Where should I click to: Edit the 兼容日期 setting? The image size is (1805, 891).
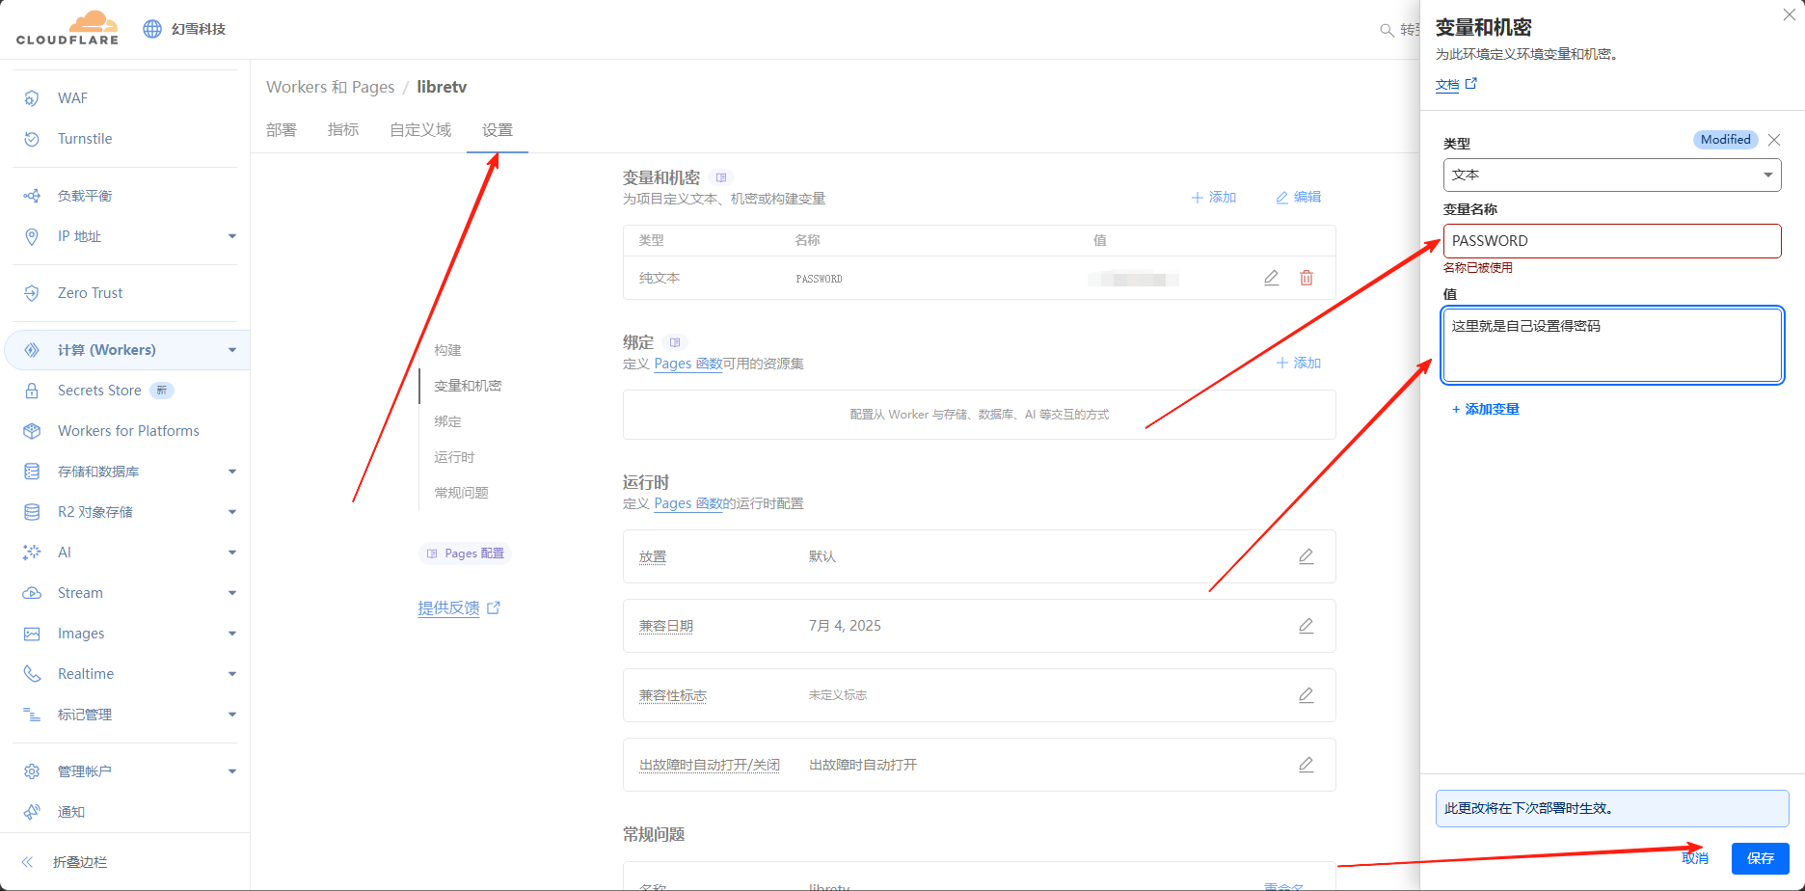coord(1307,626)
